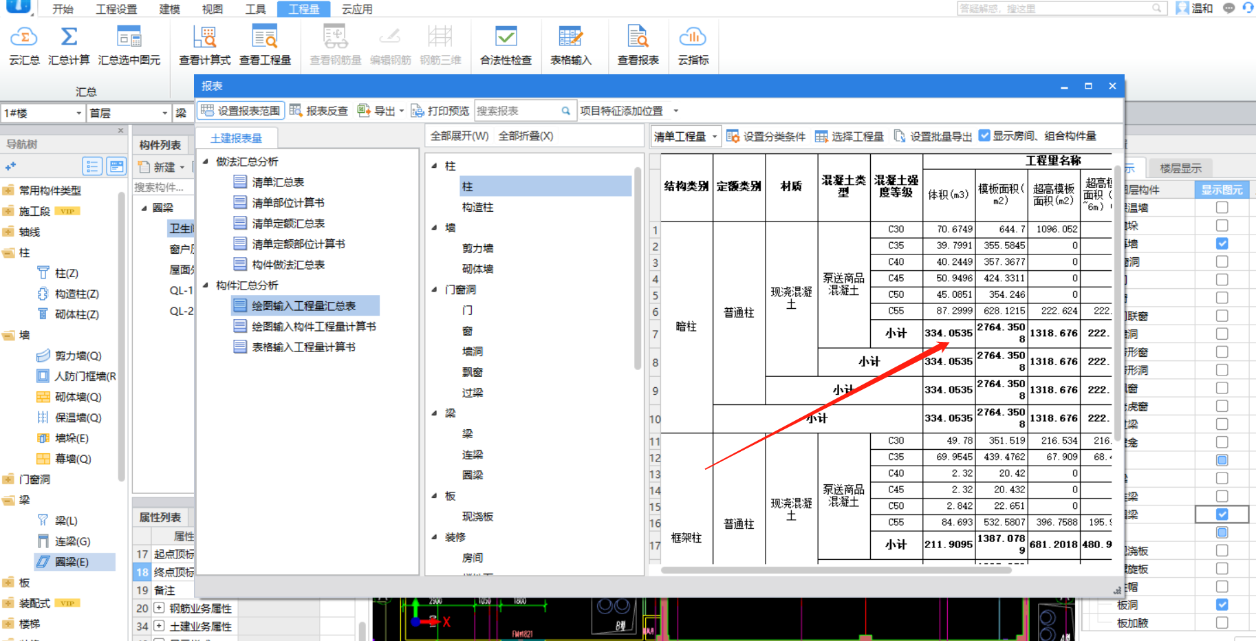
Task: Toggle 旋板 display checkbox in right panel
Action: [1222, 568]
